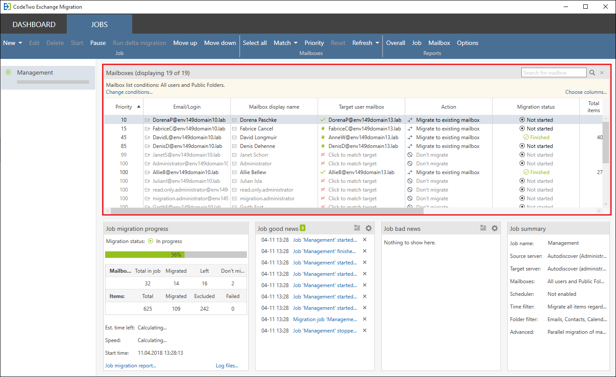Clear the mailbox search with the X icon

pos(602,73)
